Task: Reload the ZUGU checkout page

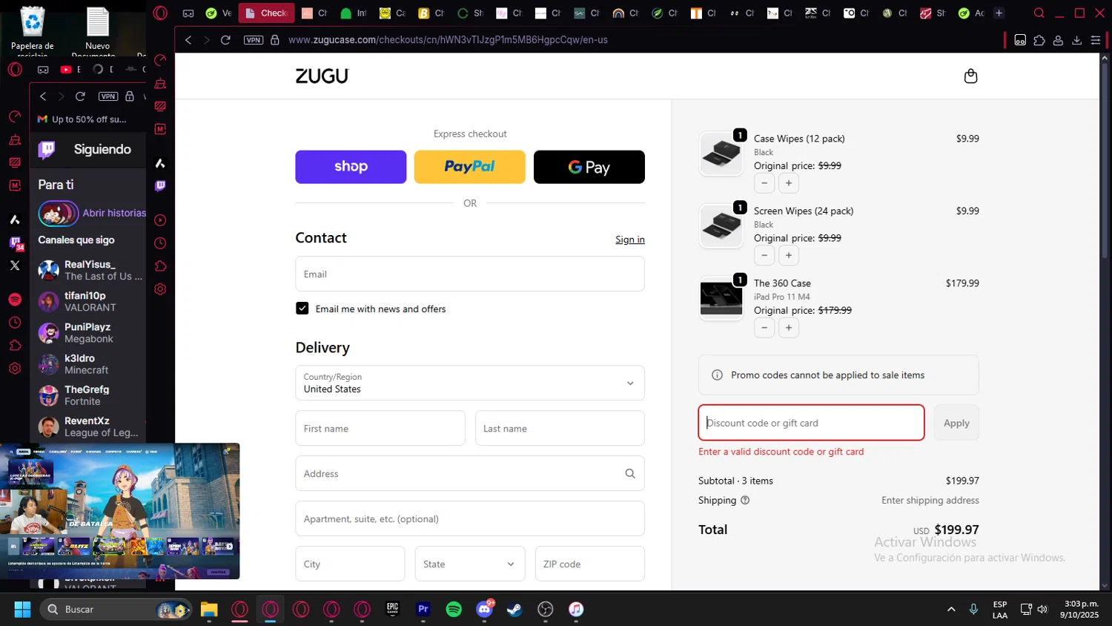Action: [225, 39]
